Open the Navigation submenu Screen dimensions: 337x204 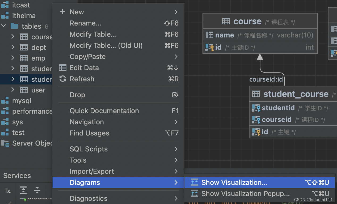coord(118,122)
